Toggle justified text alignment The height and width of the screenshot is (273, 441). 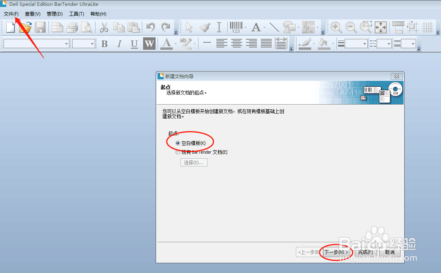point(266,44)
